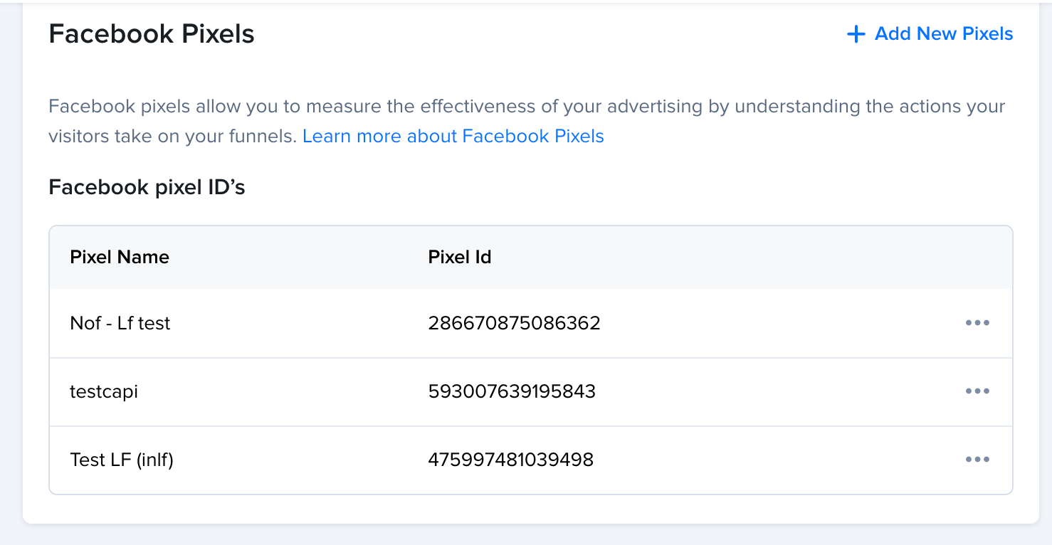Click the Facebook pixel ID's subheading
This screenshot has height=545, width=1052.
[x=147, y=188]
